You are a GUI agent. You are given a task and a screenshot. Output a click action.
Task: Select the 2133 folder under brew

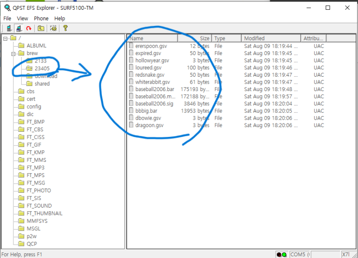(x=41, y=61)
